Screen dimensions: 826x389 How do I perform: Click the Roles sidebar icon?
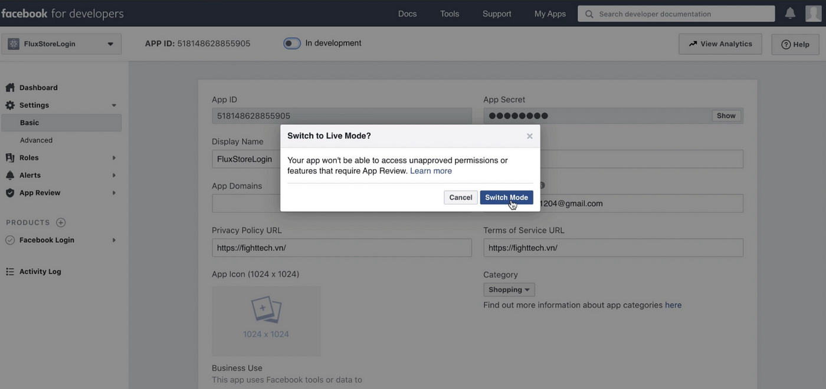pos(9,158)
